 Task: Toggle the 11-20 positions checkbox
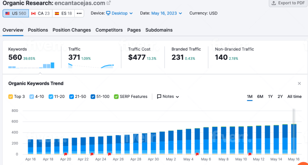(x=51, y=97)
